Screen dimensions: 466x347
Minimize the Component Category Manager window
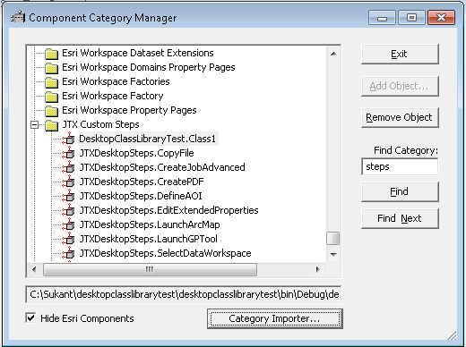[382, 18]
